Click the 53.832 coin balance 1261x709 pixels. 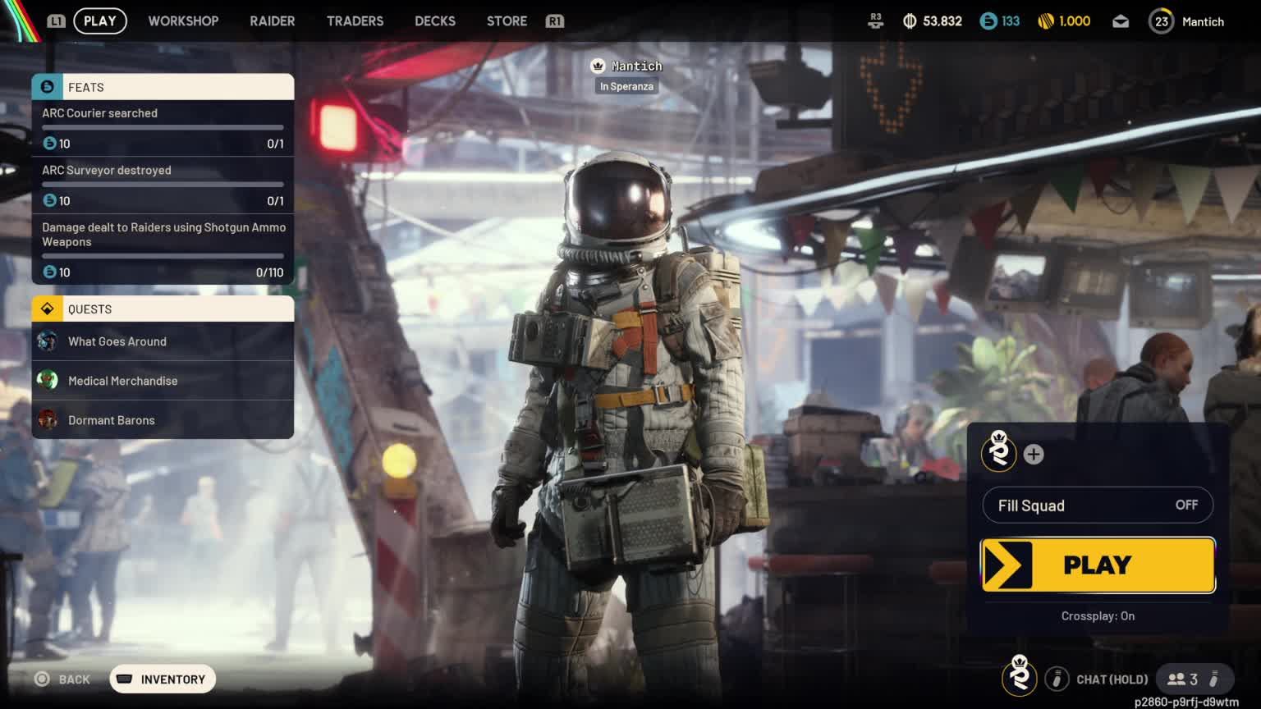pos(942,21)
